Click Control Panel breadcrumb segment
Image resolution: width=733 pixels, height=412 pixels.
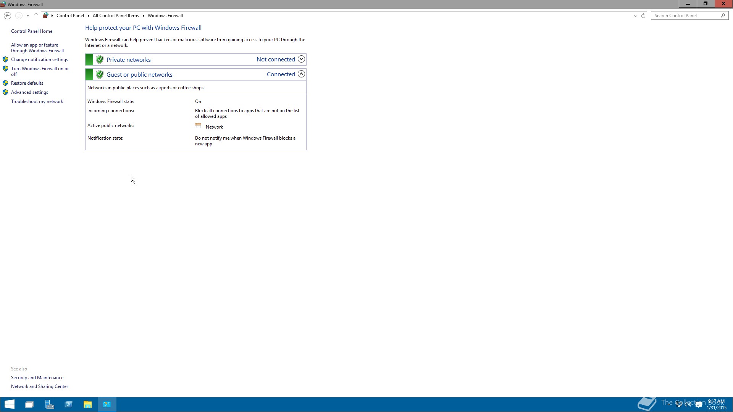(70, 16)
